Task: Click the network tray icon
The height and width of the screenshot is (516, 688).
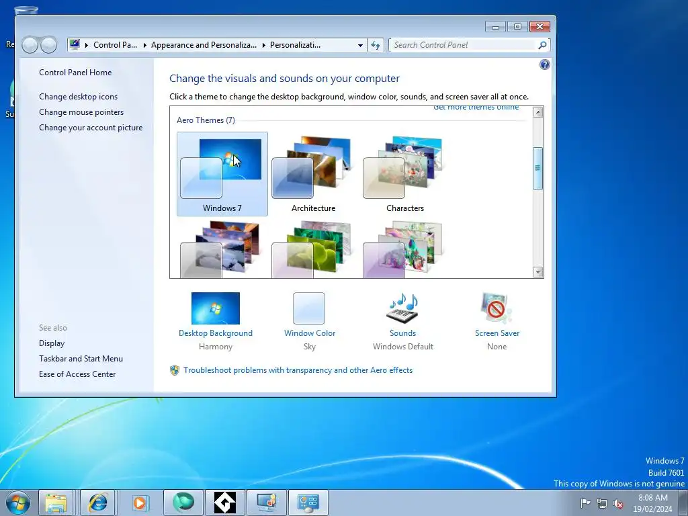Action: click(602, 503)
